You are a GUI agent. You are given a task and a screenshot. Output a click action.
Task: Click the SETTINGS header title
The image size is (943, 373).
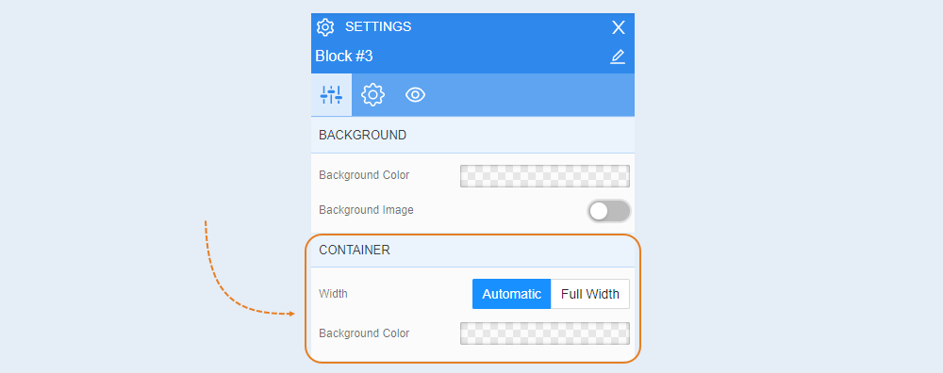(x=378, y=26)
